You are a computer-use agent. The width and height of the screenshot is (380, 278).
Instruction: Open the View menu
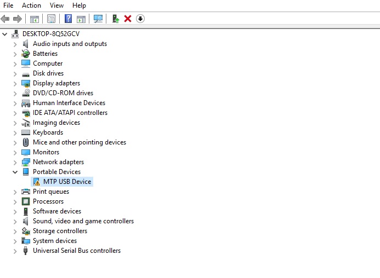56,5
